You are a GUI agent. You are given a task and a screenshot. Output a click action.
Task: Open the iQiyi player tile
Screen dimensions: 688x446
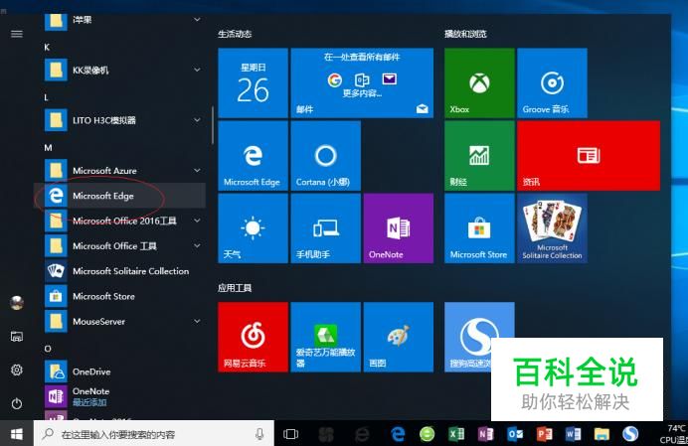pyautogui.click(x=325, y=337)
